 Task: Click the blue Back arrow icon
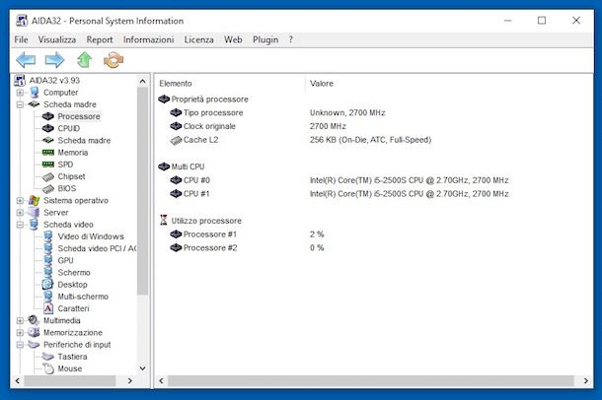pyautogui.click(x=26, y=60)
